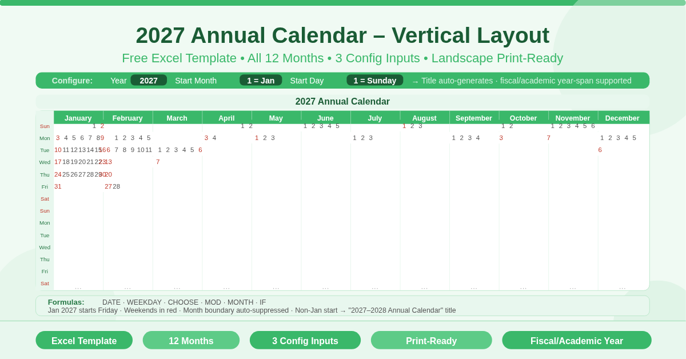Switch to the December column
The image size is (686, 359).
coord(623,118)
